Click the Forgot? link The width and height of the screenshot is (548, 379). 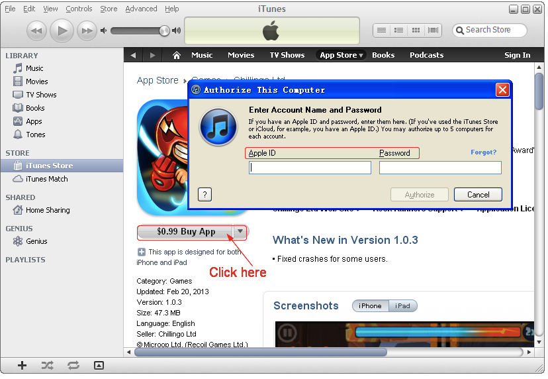[483, 152]
